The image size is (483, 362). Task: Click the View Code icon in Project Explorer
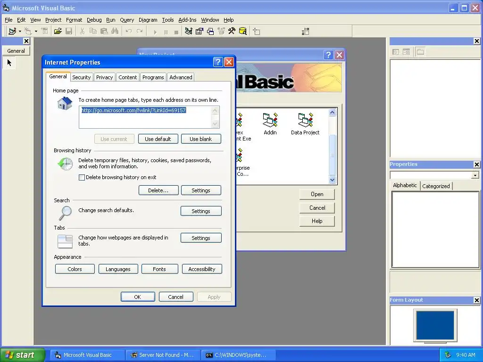(x=396, y=52)
